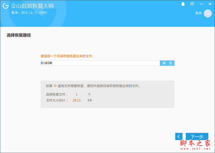Viewport: 215px width, 153px height.
Task: Open settings with the gear icon
Action: coord(192,4)
